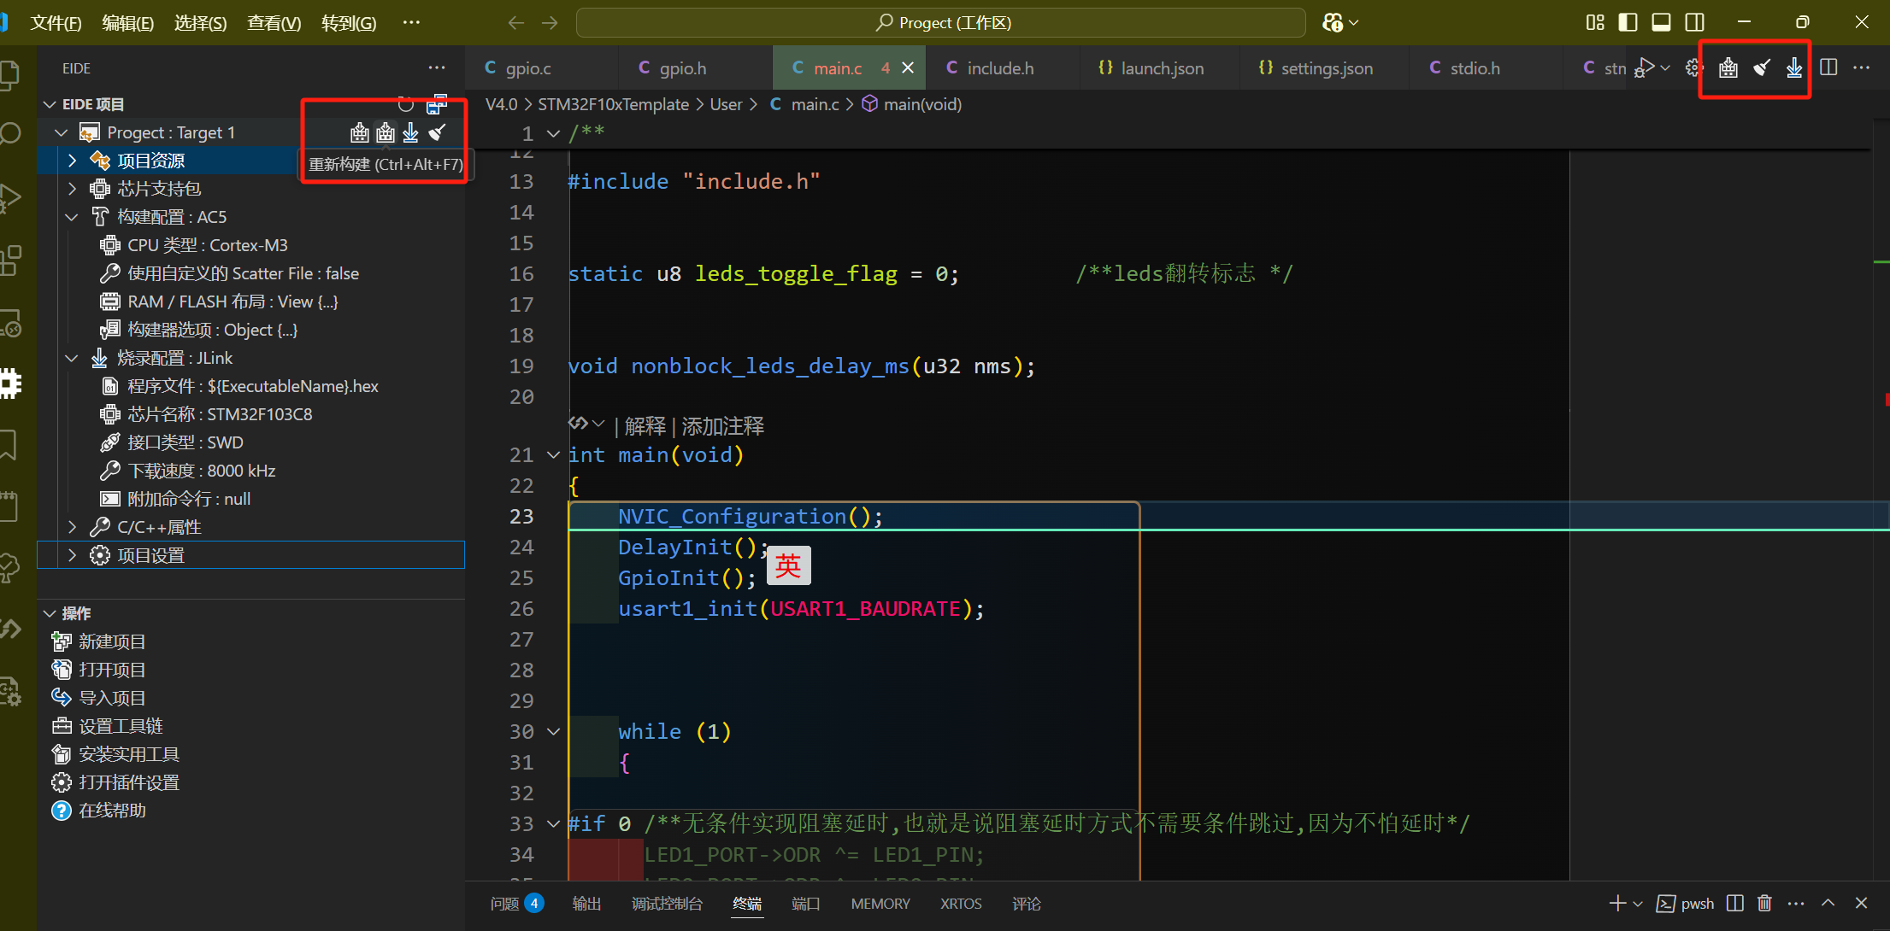Delete the terminal using the trash icon
The width and height of the screenshot is (1890, 931).
(x=1764, y=903)
